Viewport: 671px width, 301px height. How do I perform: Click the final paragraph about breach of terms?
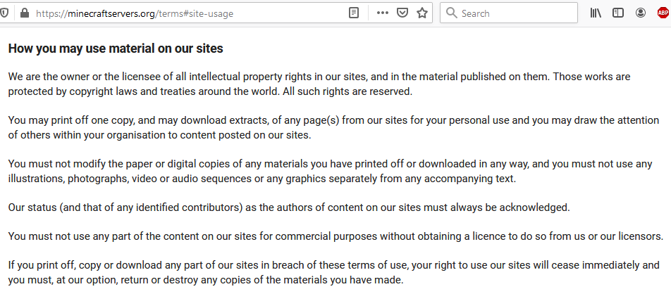point(334,273)
